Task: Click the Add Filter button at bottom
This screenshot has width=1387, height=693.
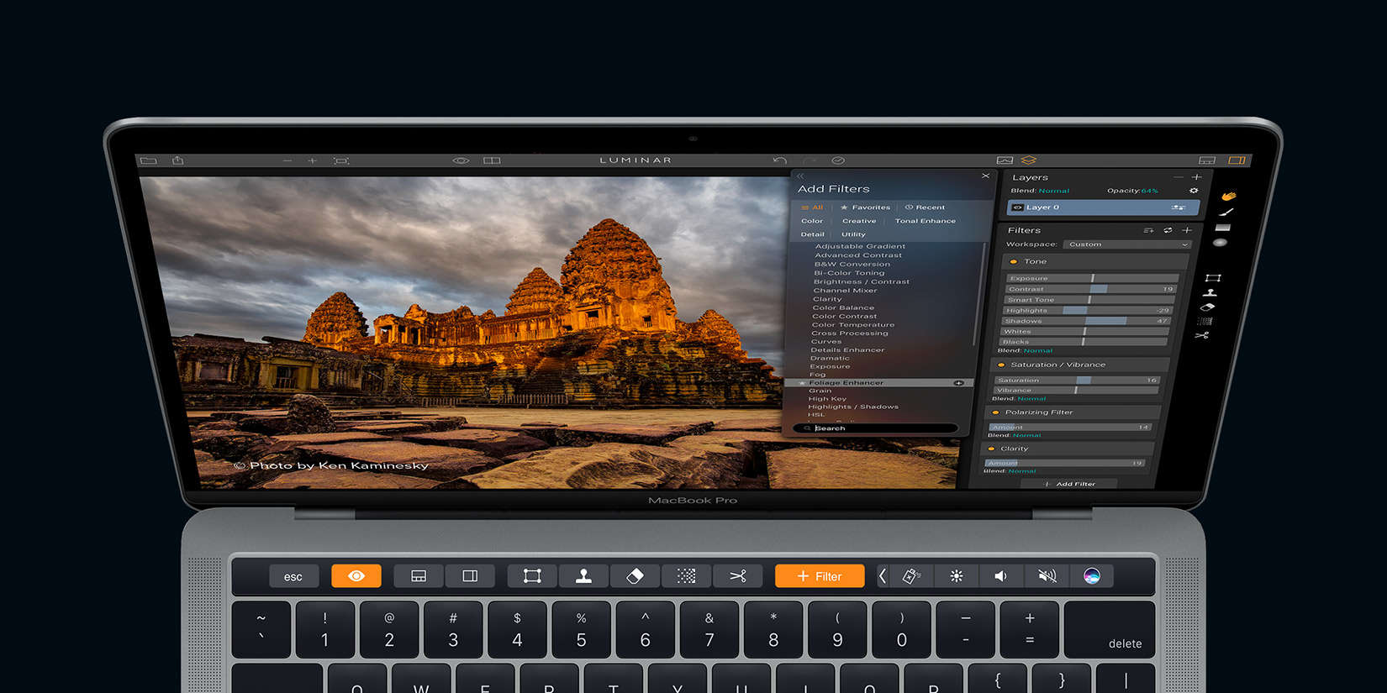Action: click(x=1071, y=484)
